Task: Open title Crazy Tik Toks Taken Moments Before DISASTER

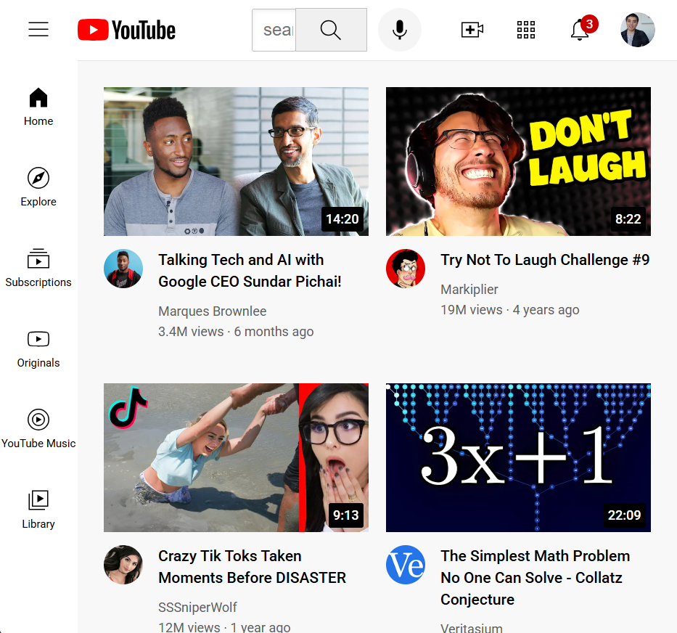Action: click(252, 567)
